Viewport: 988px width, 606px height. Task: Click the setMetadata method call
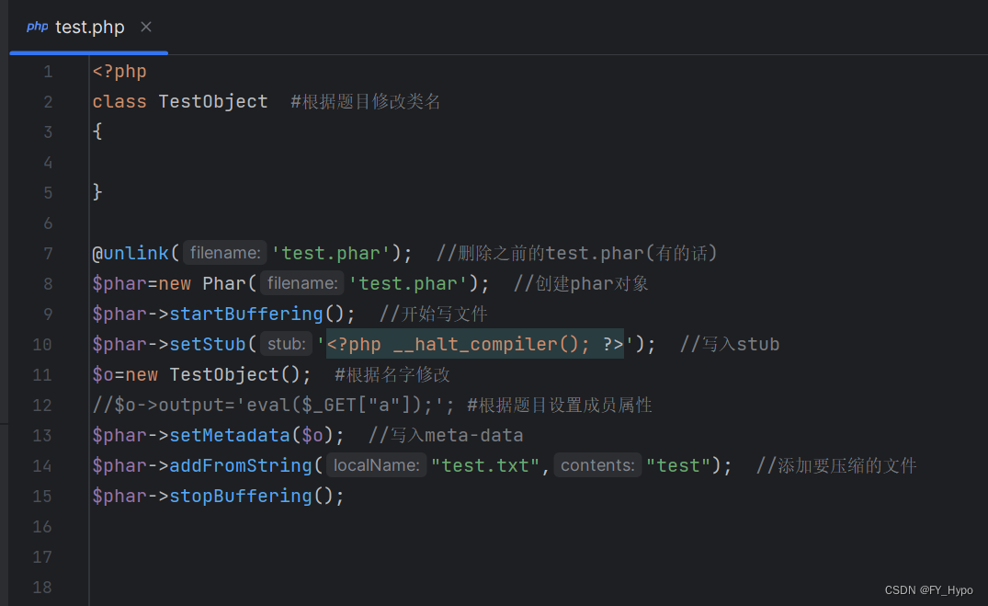pos(230,435)
